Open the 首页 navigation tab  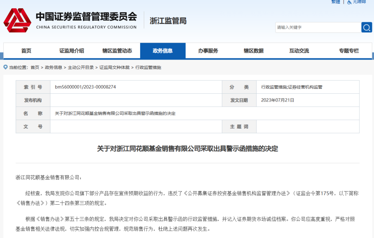click(x=26, y=51)
